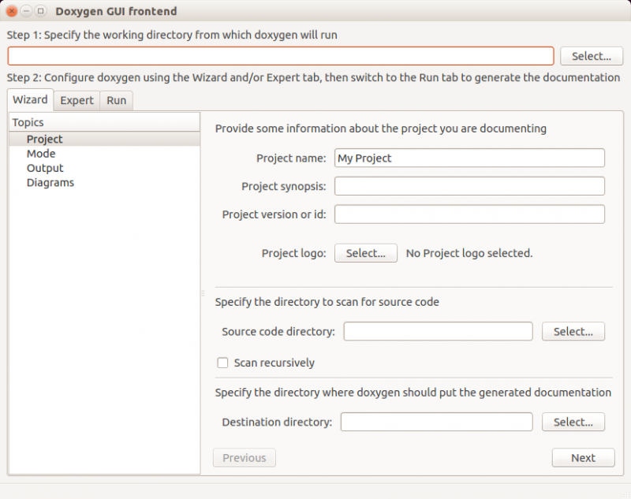The width and height of the screenshot is (631, 499).
Task: Click the Project name field
Action: point(469,158)
